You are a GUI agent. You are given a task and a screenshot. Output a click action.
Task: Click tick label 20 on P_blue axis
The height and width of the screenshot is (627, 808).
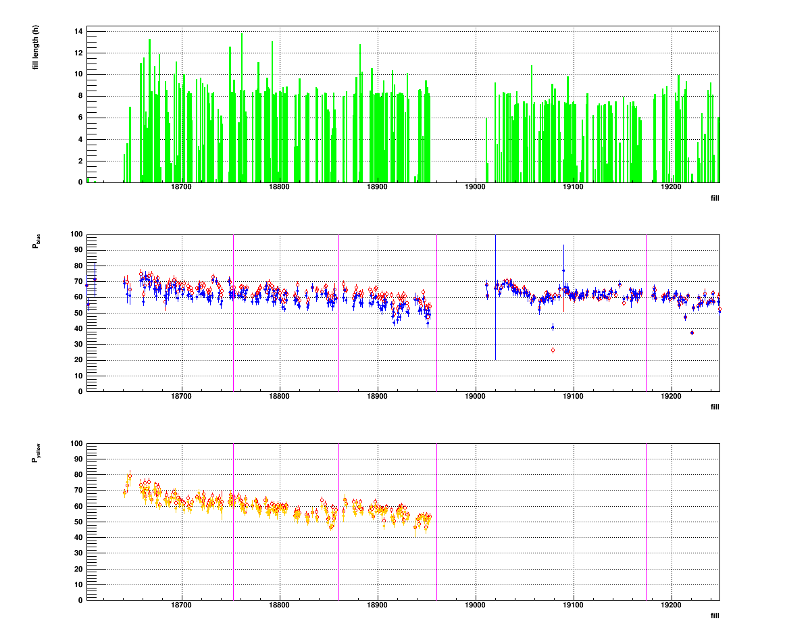tap(78, 359)
